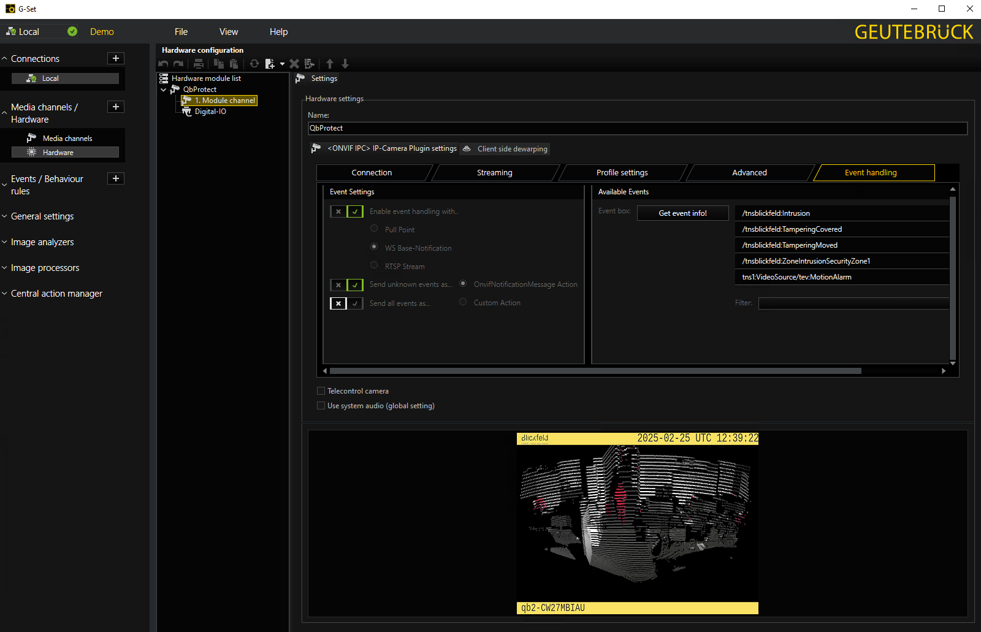
Task: Click the print icon in the toolbar
Action: click(198, 64)
